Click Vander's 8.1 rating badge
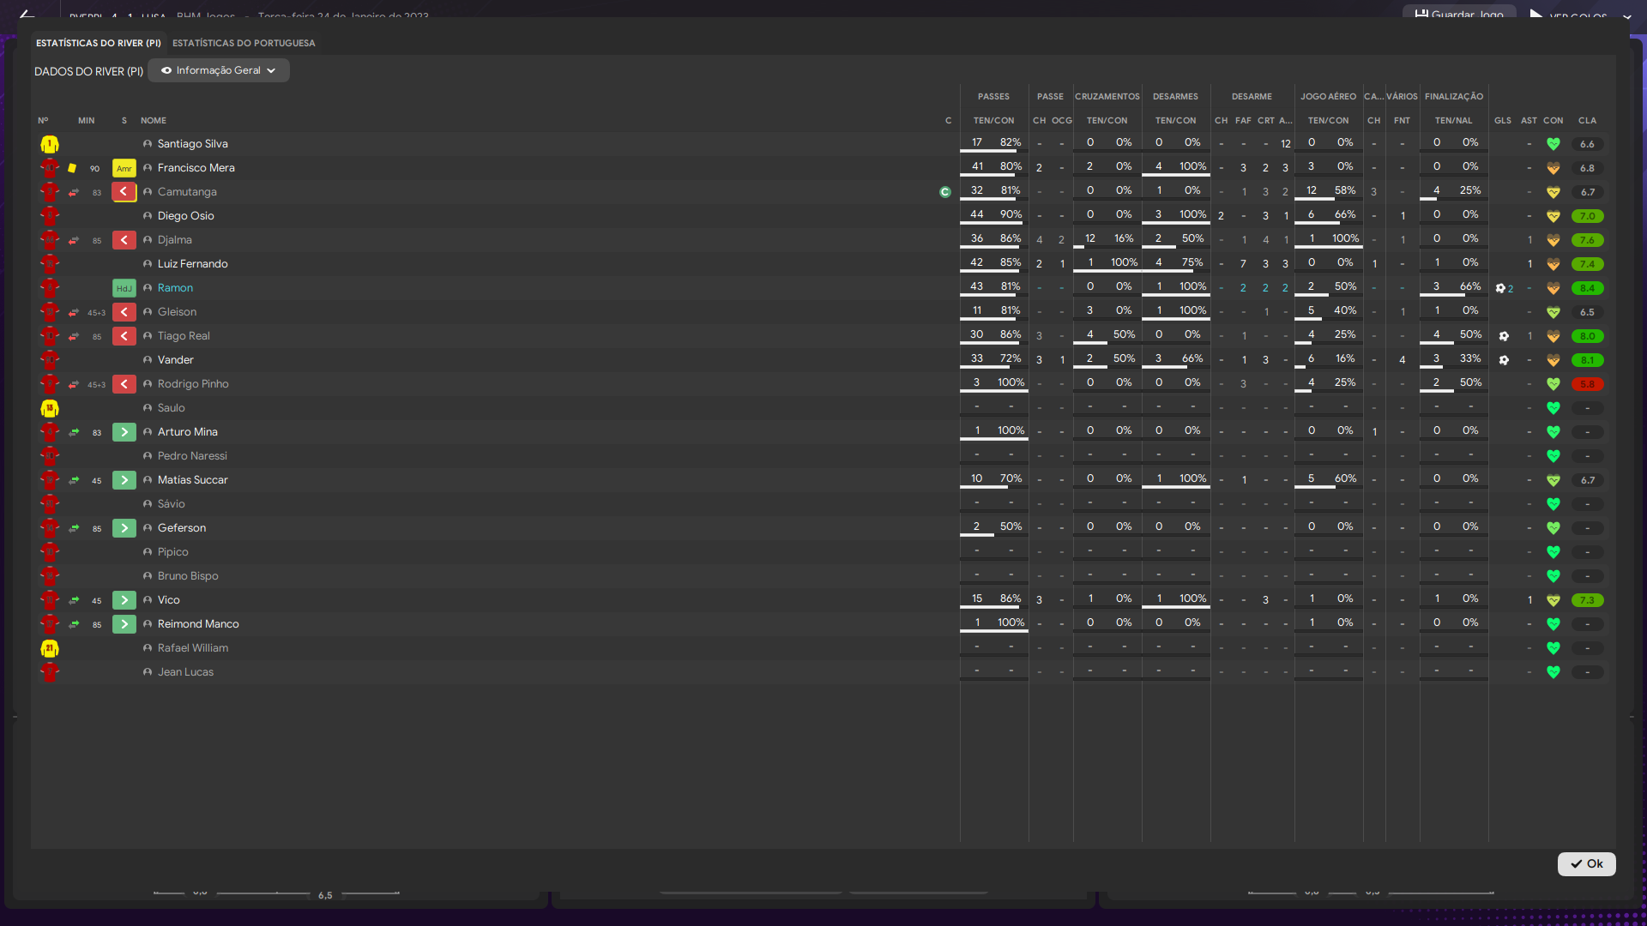Image resolution: width=1647 pixels, height=926 pixels. click(x=1588, y=360)
